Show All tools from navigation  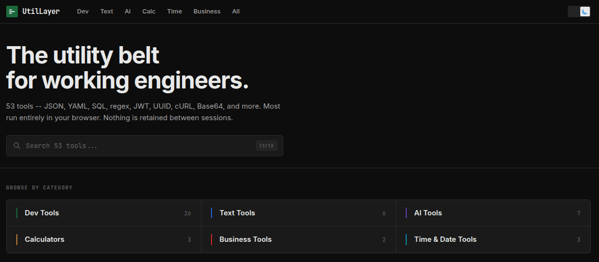[x=236, y=12]
